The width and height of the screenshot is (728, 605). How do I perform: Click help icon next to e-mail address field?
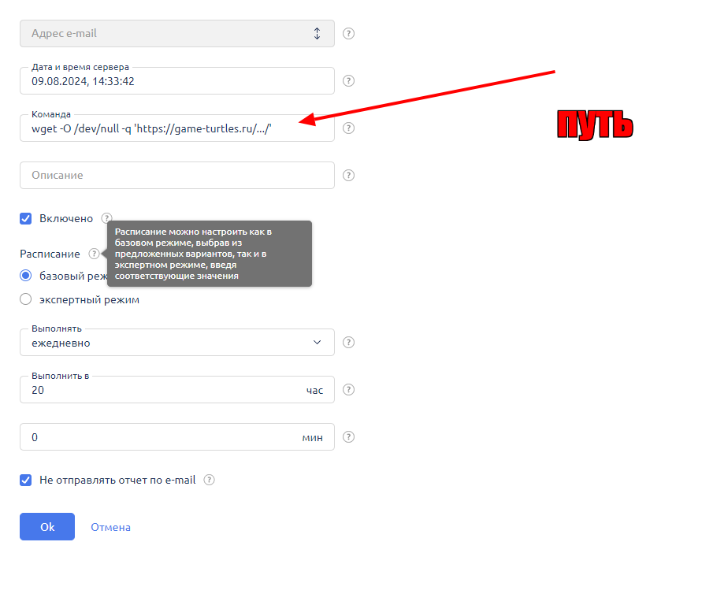pos(349,34)
